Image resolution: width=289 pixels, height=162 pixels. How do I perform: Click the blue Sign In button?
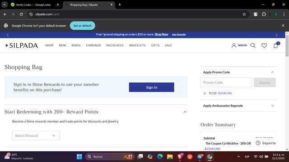[x=152, y=87]
